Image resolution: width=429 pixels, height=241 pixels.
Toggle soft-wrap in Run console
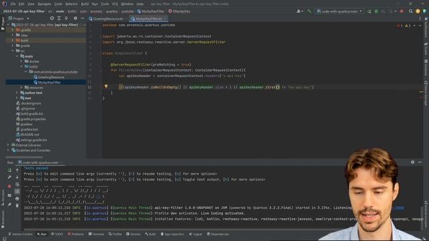pos(17,185)
